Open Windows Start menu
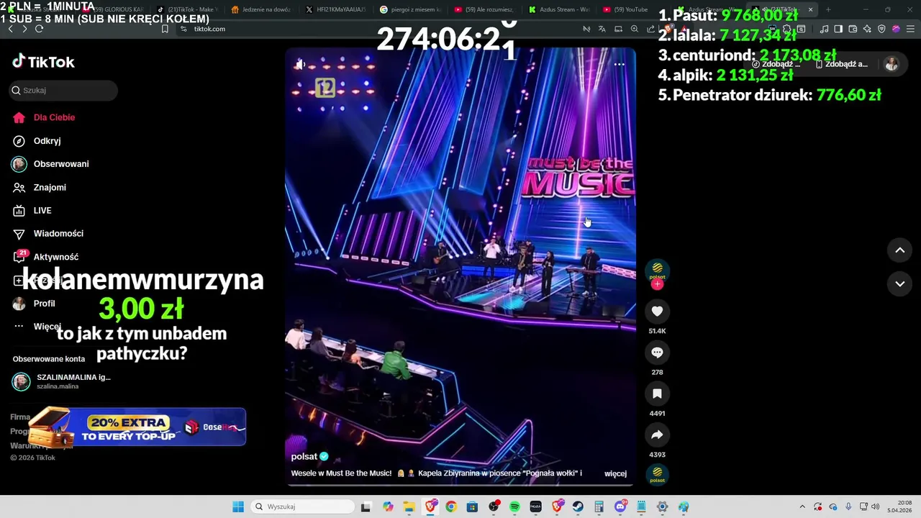 (x=238, y=506)
